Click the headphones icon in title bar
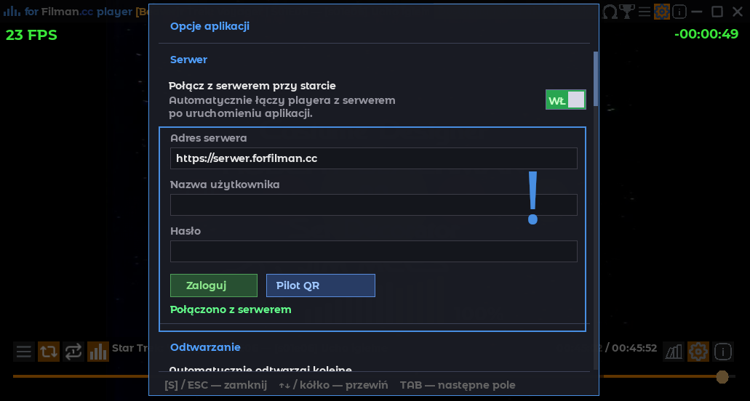The width and height of the screenshot is (750, 401). click(610, 12)
